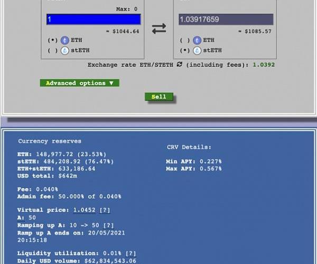317x264 pixels.
Task: Click the ETH coin icon in right panel
Action: coord(197,40)
